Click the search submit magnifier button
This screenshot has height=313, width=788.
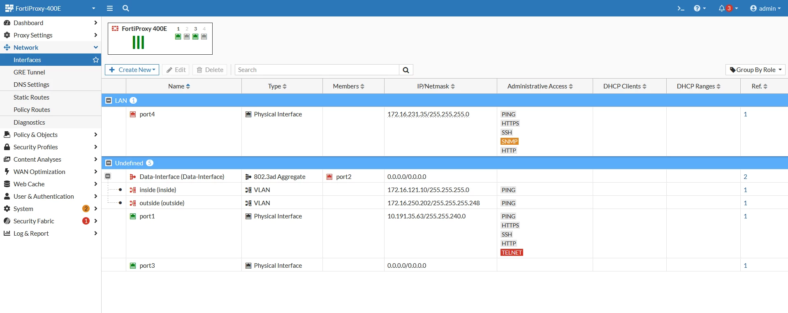tap(406, 70)
